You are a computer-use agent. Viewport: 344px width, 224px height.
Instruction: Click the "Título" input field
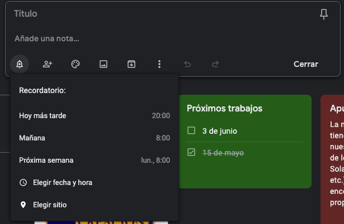[x=157, y=14]
